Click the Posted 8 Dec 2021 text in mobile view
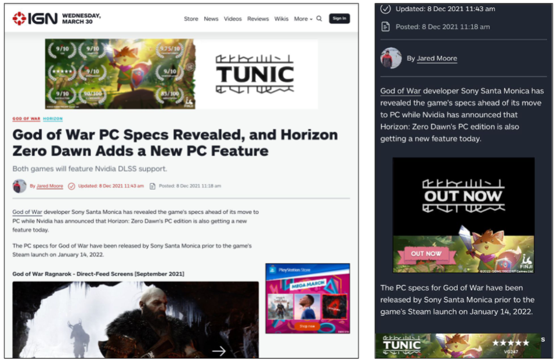The width and height of the screenshot is (557, 362). [x=443, y=27]
